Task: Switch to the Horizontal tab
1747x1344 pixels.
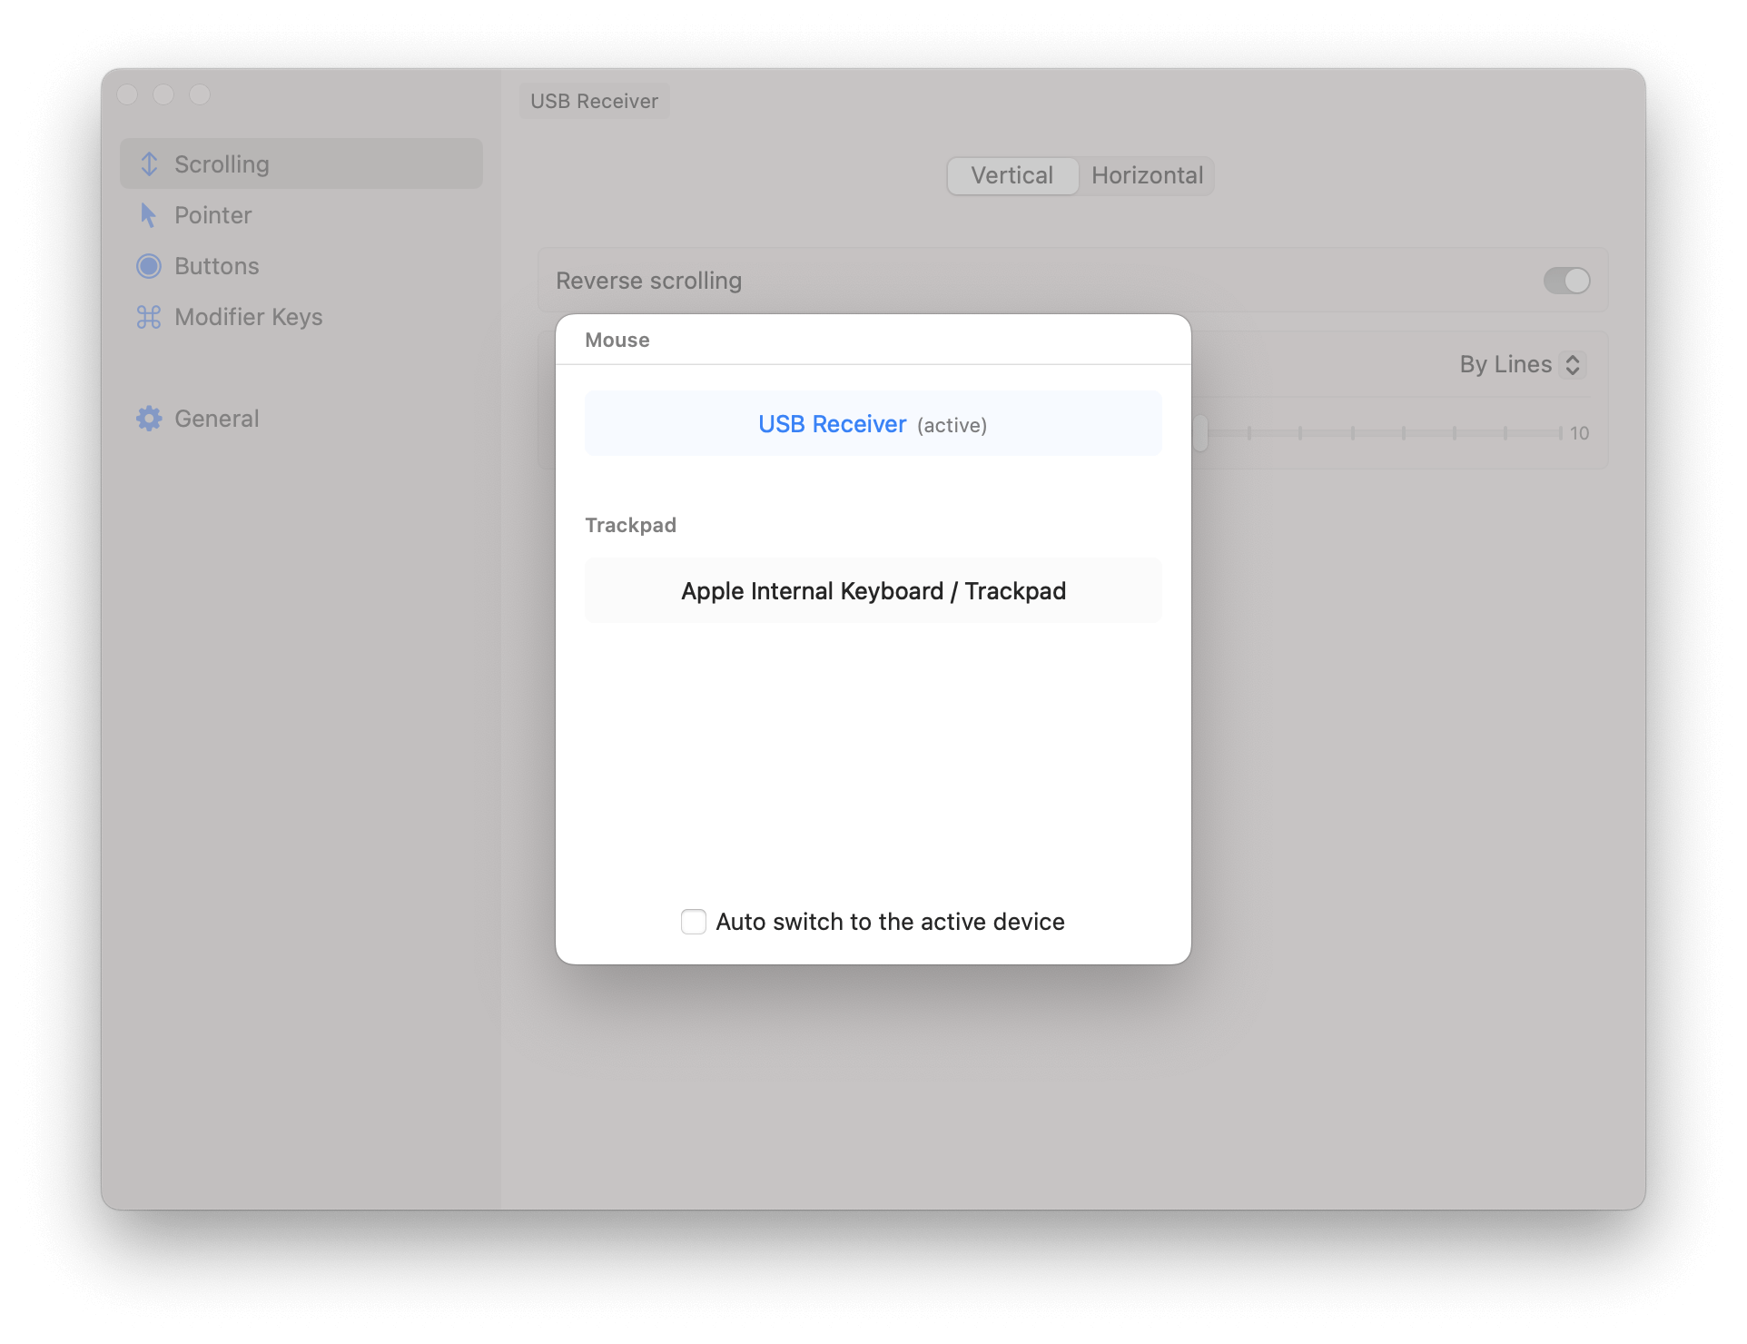Action: click(x=1147, y=175)
